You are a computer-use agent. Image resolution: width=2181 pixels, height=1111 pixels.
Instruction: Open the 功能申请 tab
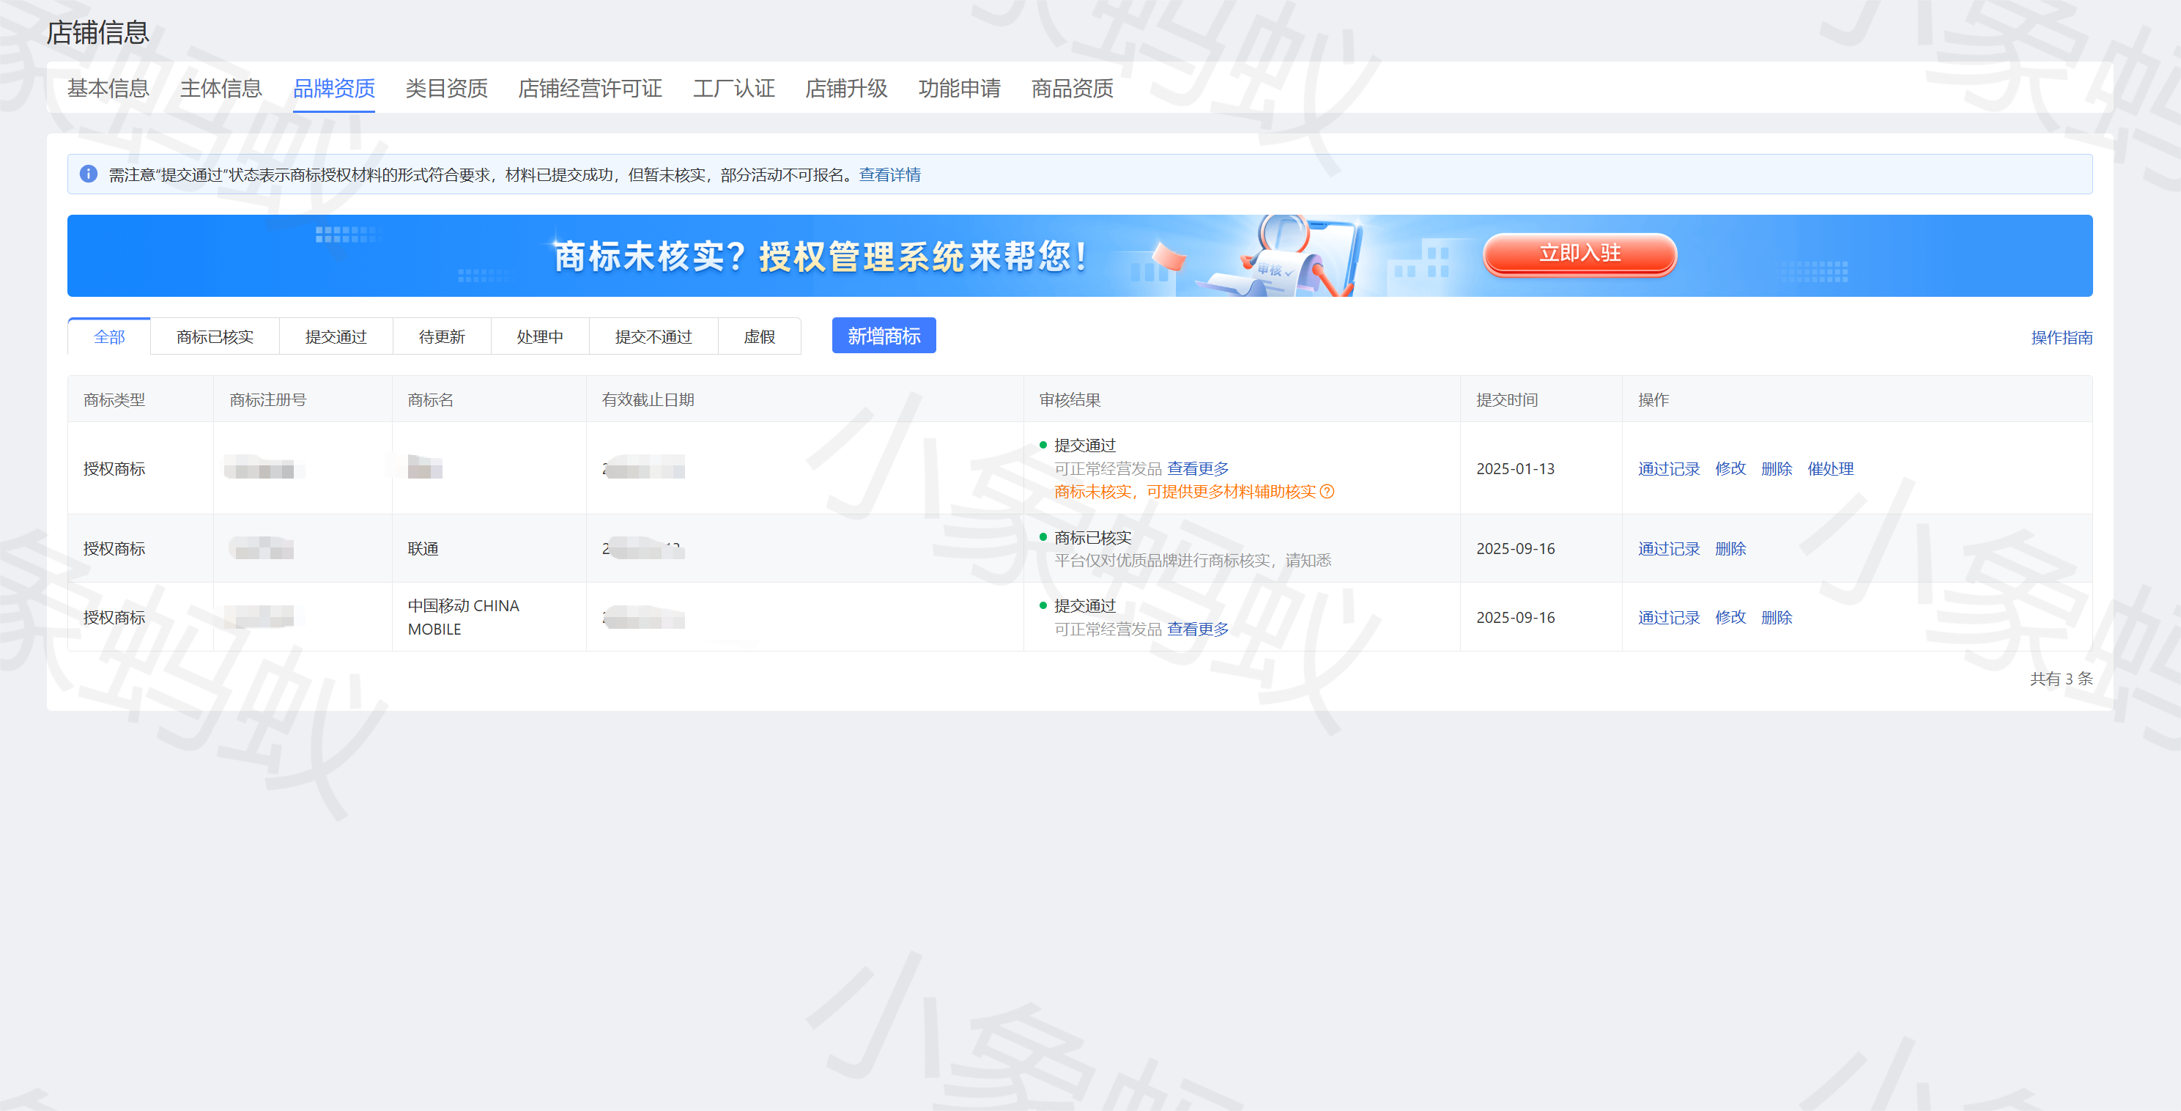tap(959, 88)
